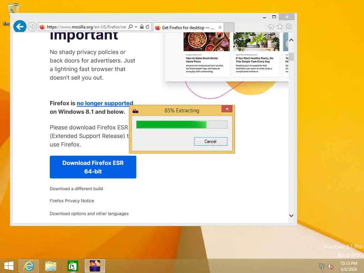Open the network icon in system tray

point(322,266)
